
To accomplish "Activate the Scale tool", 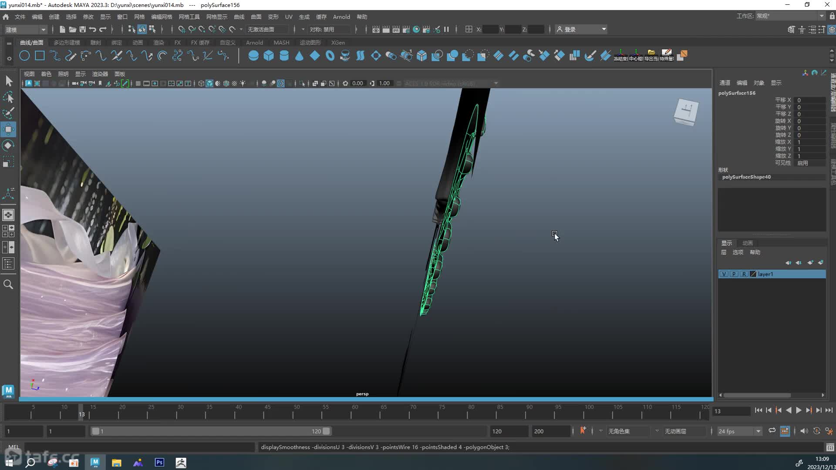I will 9,162.
